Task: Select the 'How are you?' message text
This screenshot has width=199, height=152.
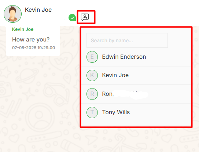Action: [x=31, y=39]
